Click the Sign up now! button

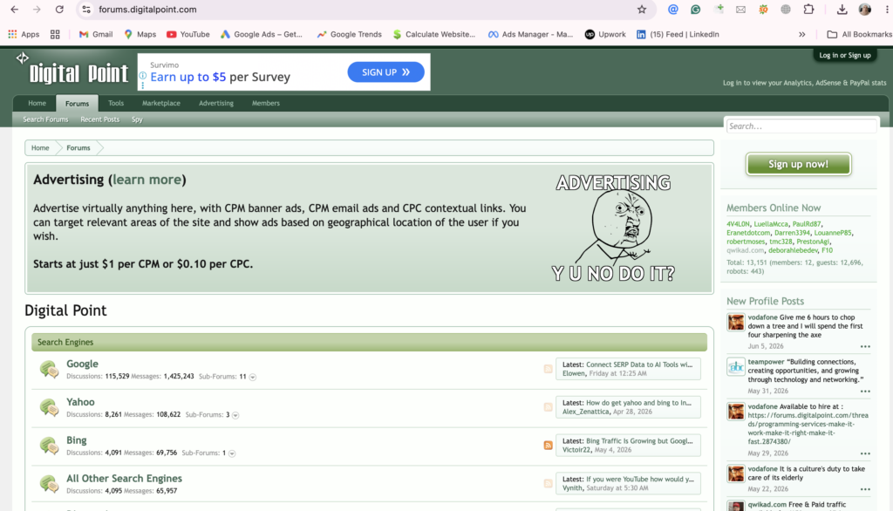tap(798, 164)
